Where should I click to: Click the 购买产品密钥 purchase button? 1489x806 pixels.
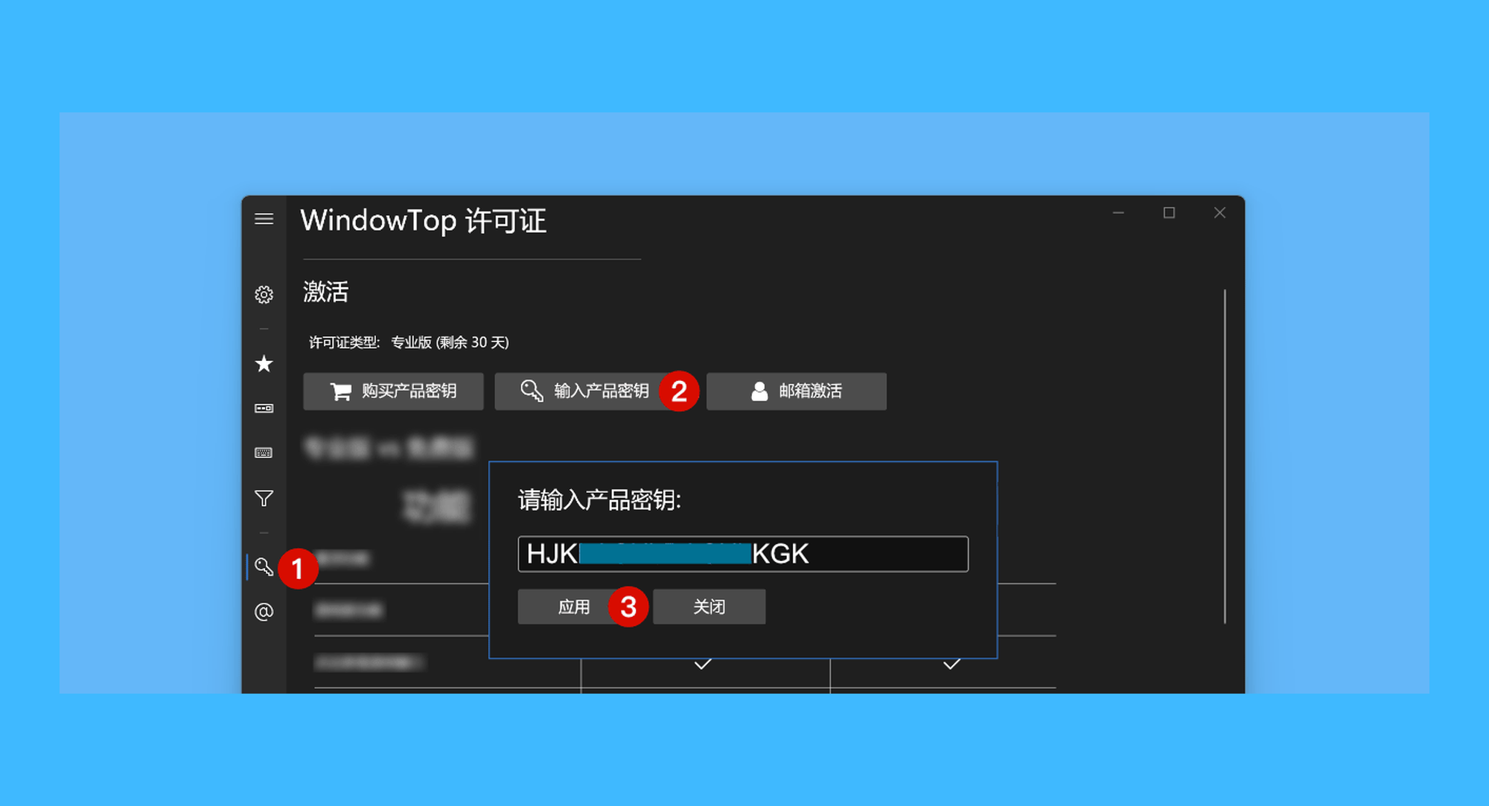[x=393, y=391]
